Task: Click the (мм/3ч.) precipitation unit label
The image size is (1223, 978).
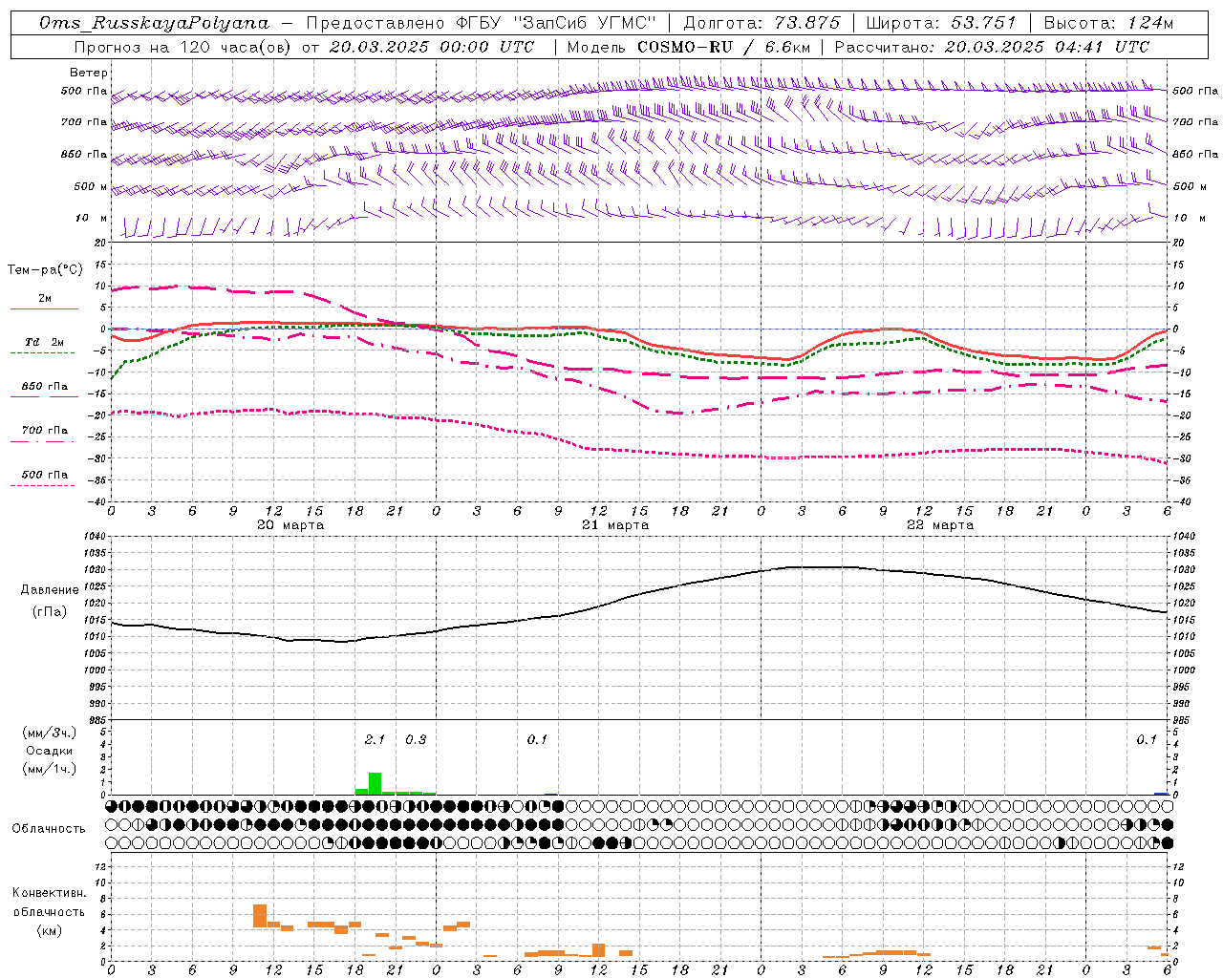Action: pos(49,733)
